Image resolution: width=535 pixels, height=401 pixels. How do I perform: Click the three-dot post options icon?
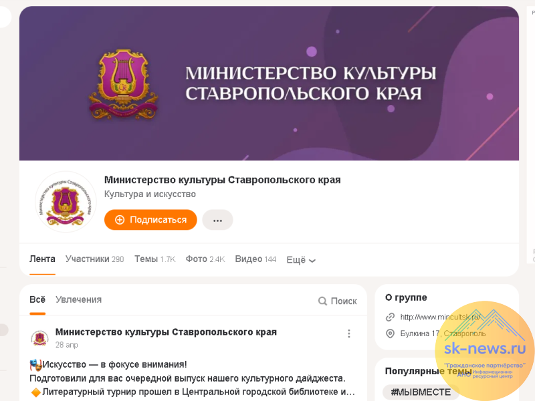348,333
